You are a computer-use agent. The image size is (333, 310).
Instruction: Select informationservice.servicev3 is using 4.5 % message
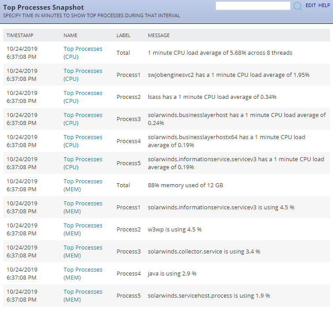221,207
